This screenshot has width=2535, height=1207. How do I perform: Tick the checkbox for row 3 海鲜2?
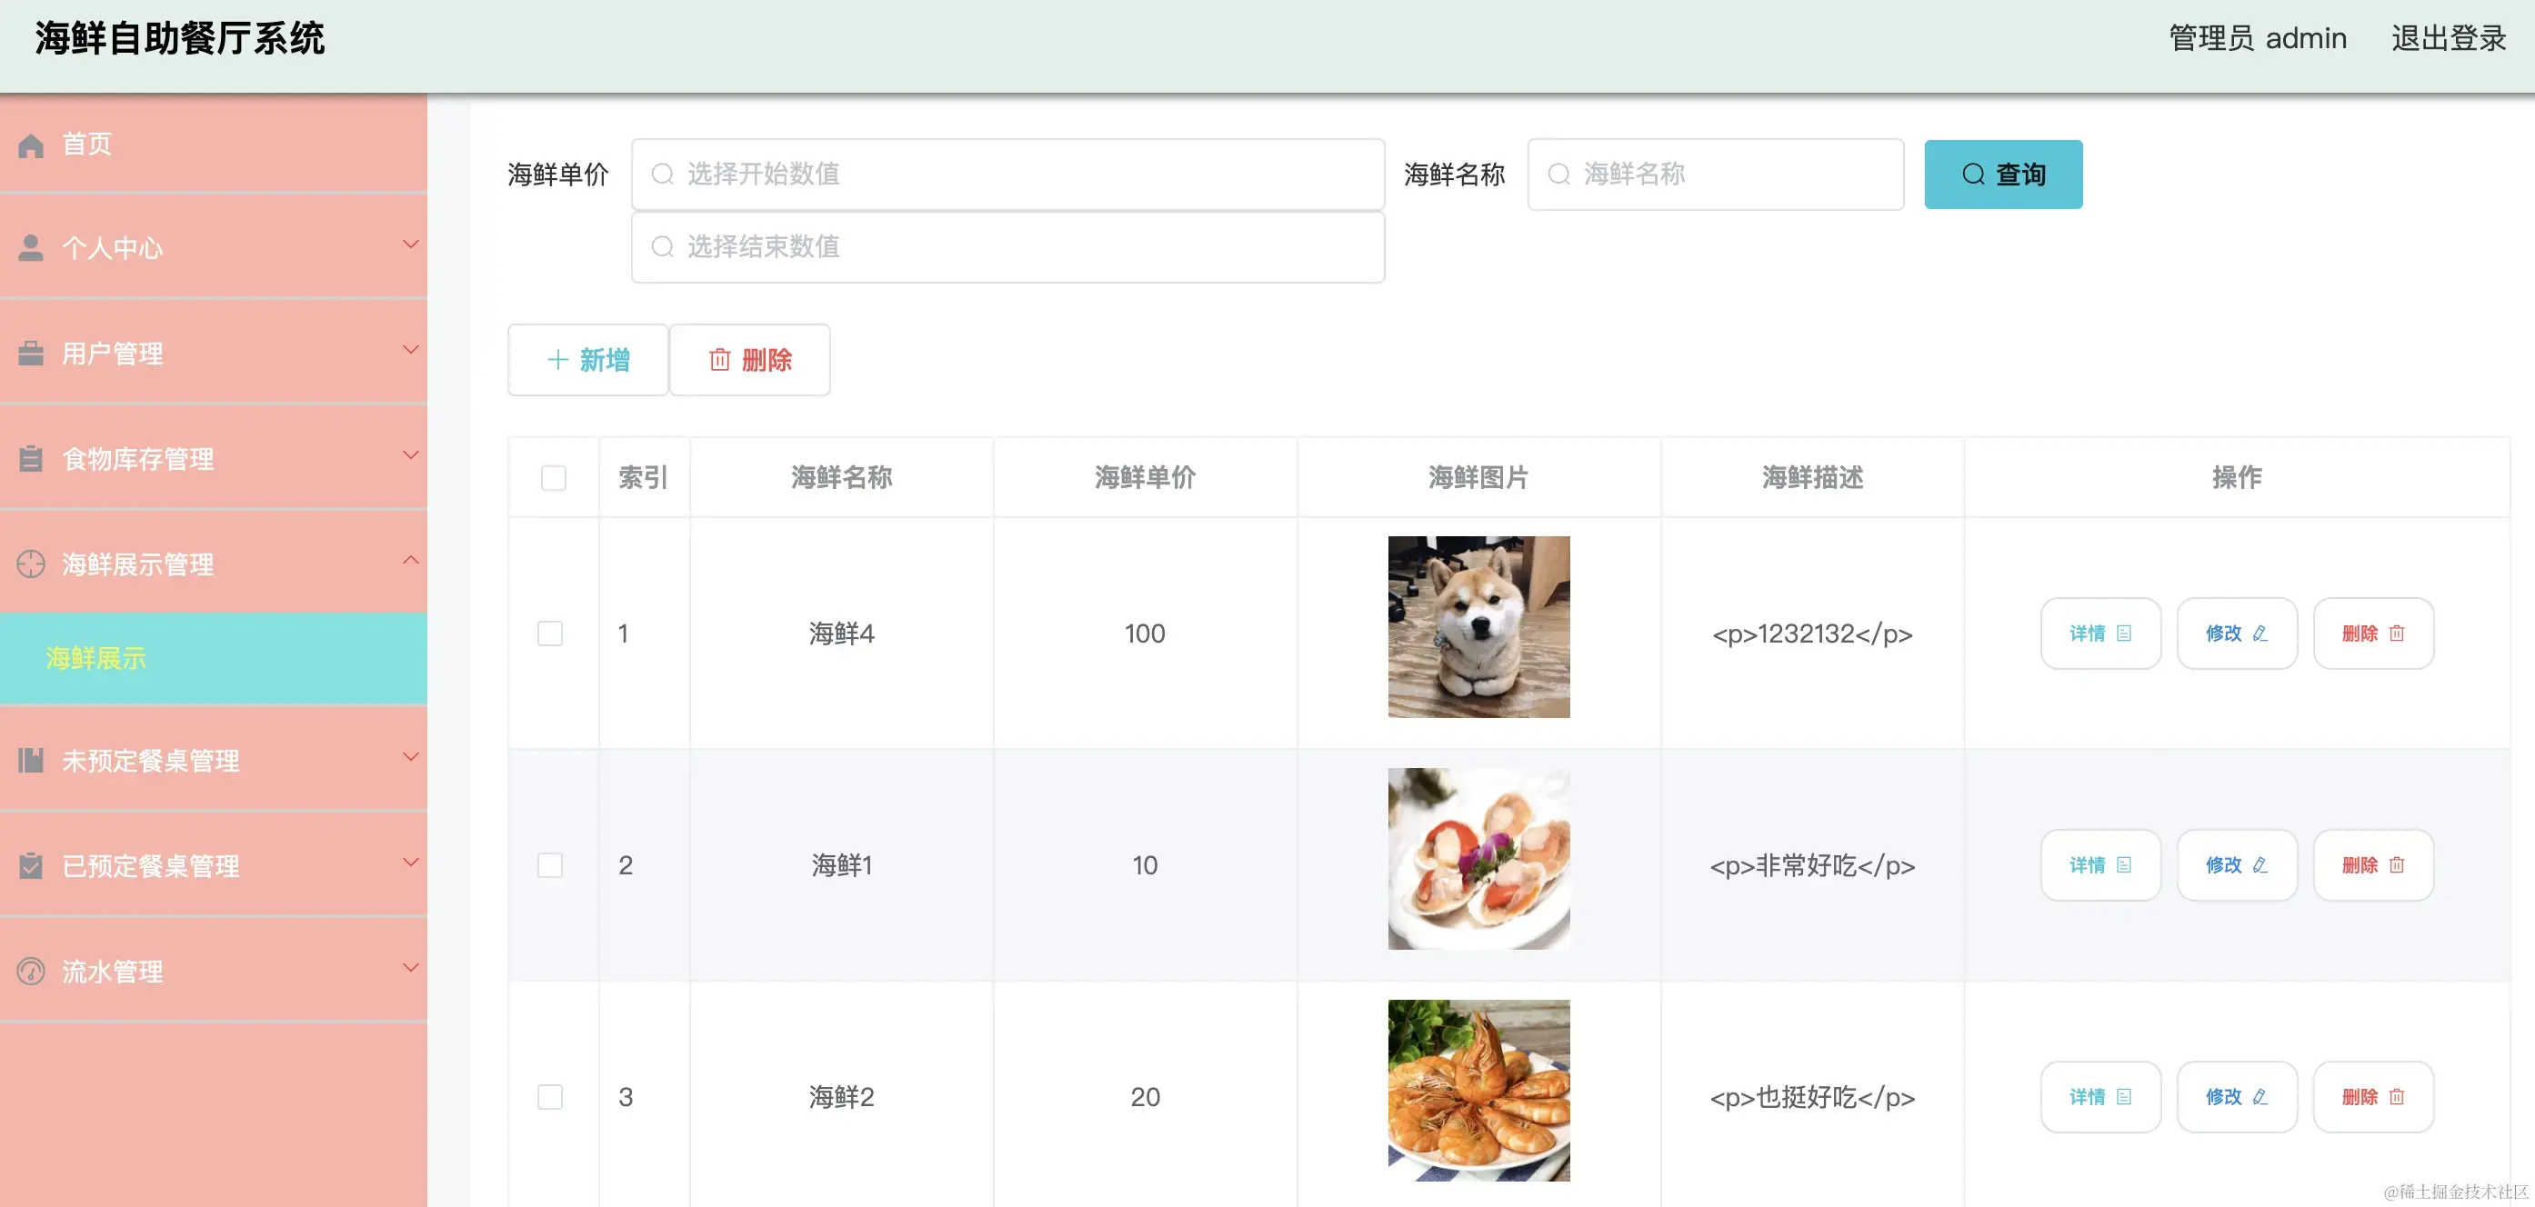(550, 1097)
